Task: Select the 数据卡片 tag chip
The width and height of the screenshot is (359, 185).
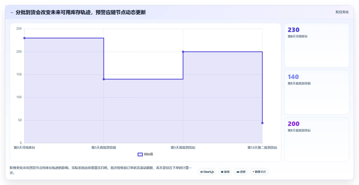Action: [x=259, y=172]
